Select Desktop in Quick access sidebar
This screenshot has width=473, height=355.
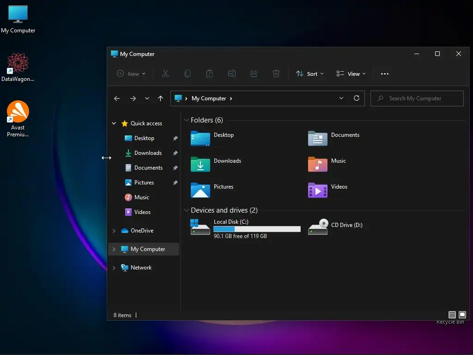144,138
